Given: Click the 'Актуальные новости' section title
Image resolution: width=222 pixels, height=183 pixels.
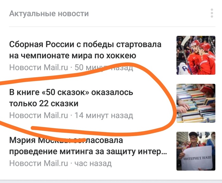Looking at the screenshot, I should tap(49, 14).
